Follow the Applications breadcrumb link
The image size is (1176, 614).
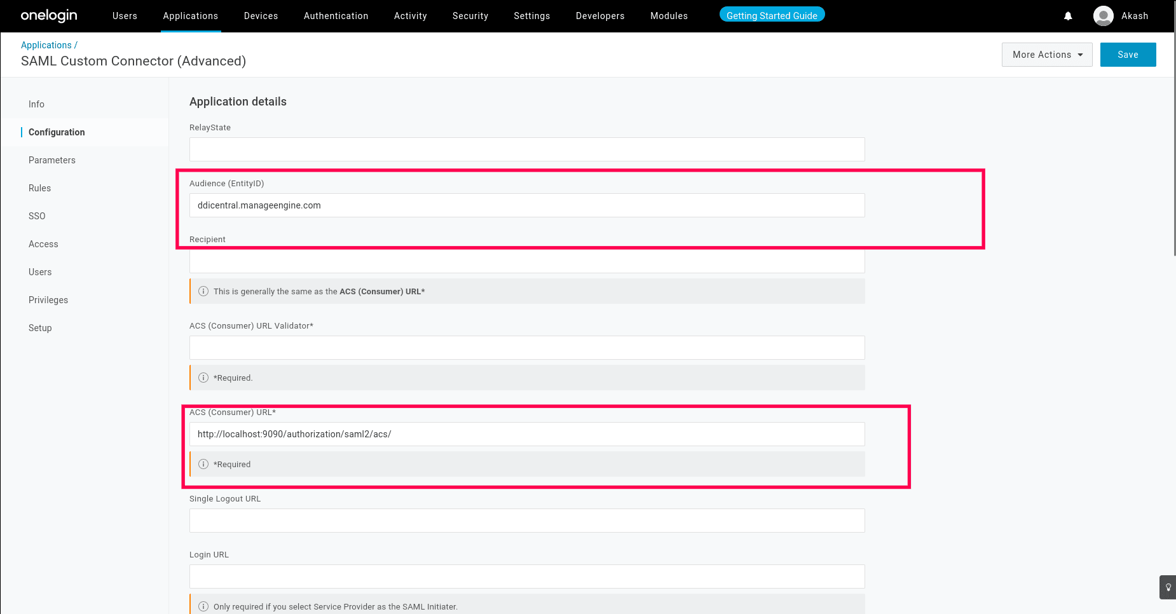coord(46,44)
